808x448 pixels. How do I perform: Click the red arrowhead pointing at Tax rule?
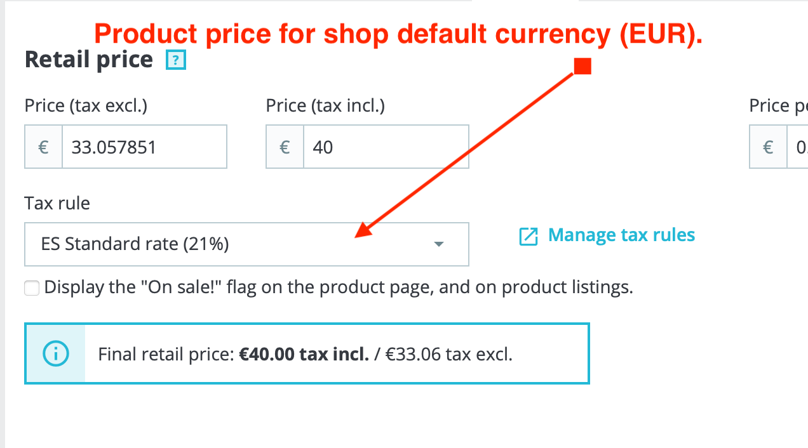[x=362, y=231]
